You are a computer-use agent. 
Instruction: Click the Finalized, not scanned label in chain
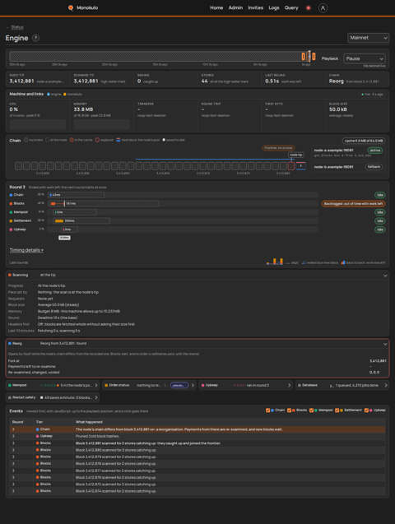(x=278, y=148)
